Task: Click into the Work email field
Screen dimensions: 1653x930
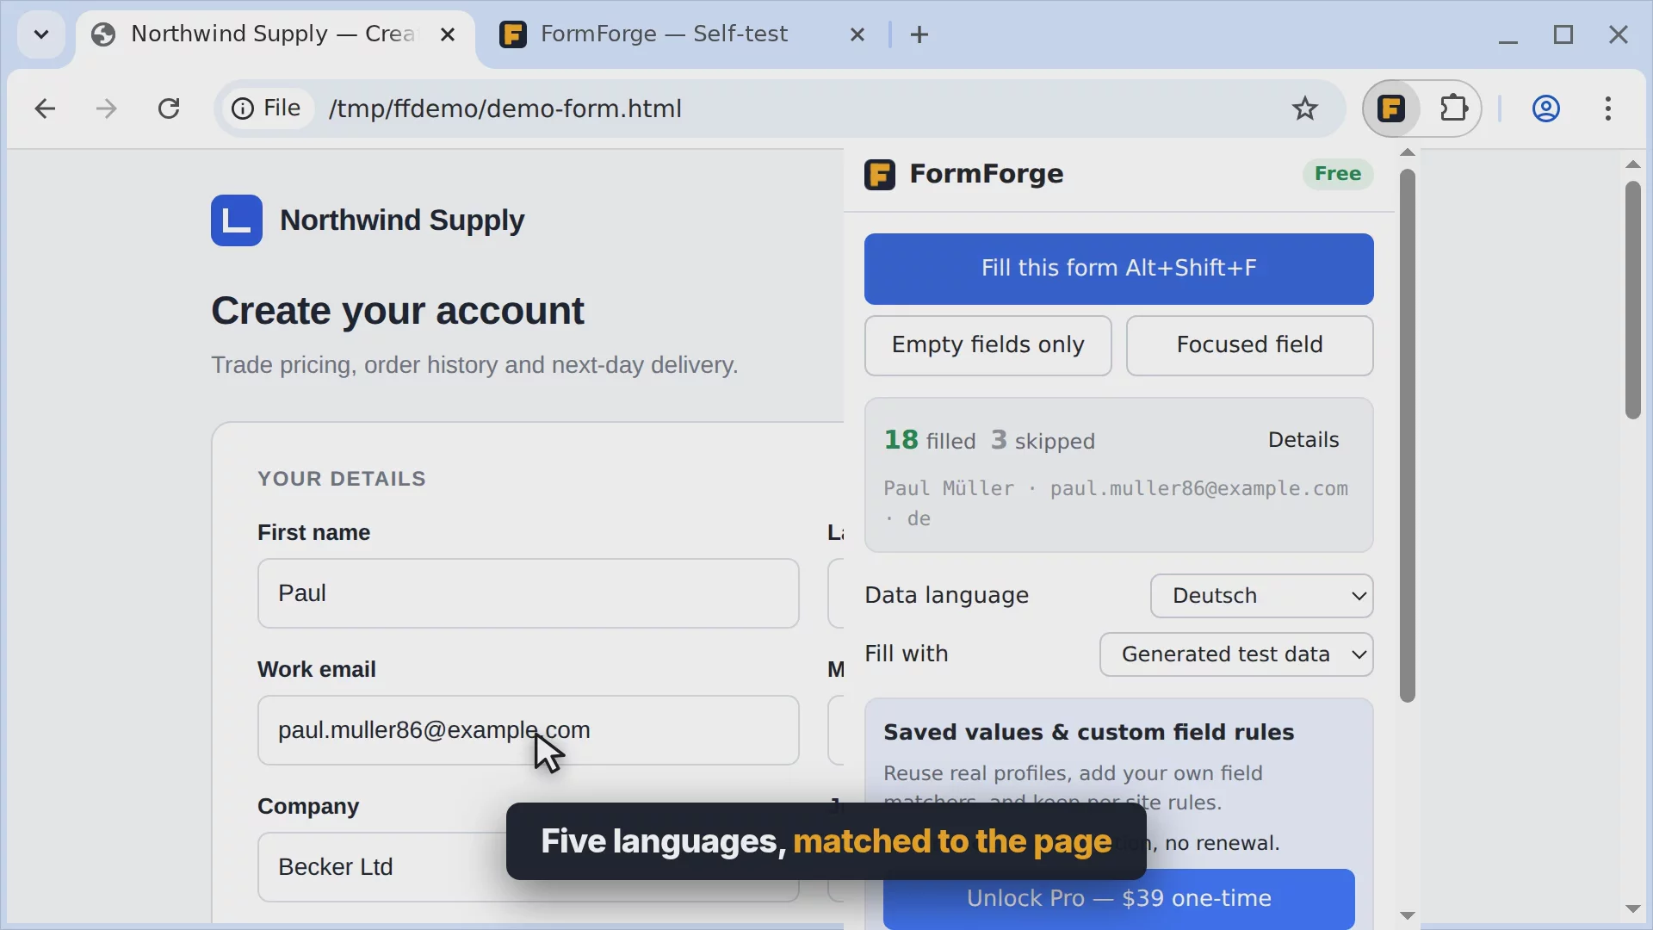Action: [528, 730]
